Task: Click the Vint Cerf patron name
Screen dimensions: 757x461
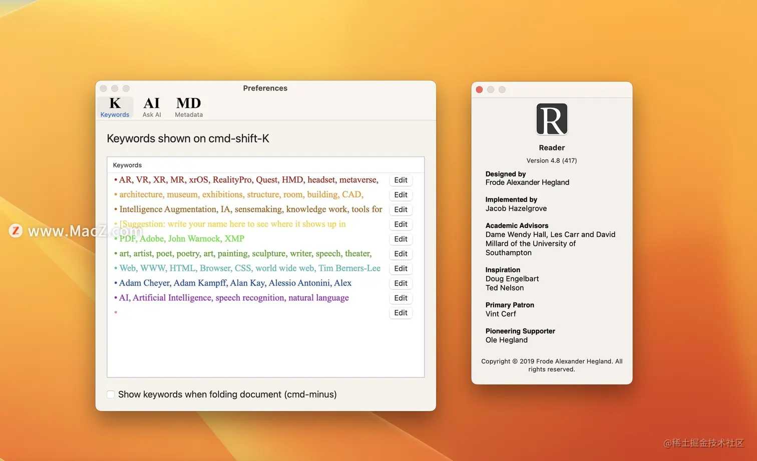Action: click(x=501, y=314)
